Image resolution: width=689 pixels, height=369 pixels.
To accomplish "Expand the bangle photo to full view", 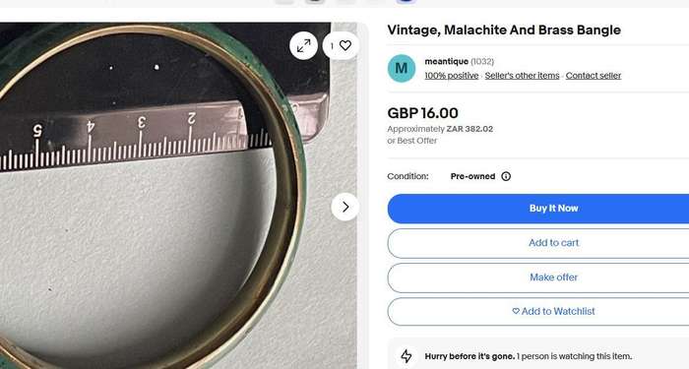I will [303, 45].
